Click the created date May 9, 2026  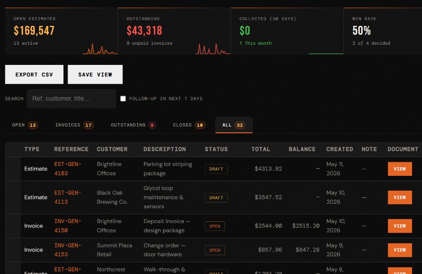(x=335, y=250)
